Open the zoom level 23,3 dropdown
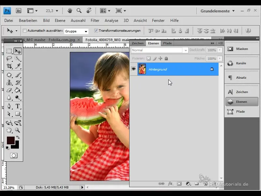 tap(57, 11)
